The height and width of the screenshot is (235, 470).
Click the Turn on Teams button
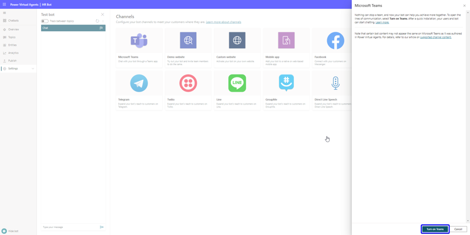point(435,229)
